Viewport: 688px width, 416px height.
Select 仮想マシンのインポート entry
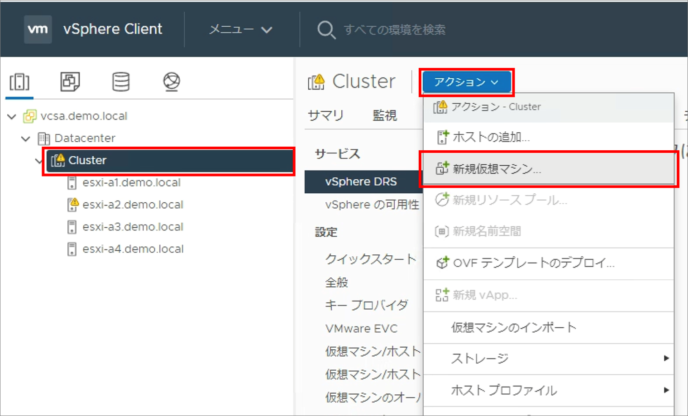coord(549,327)
